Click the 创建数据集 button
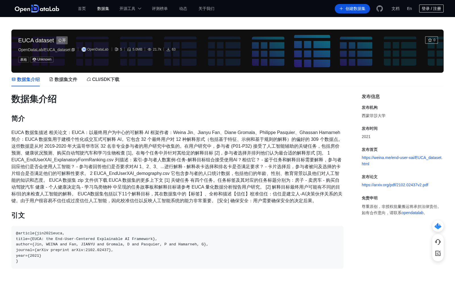The image size is (455, 284). coord(352,9)
